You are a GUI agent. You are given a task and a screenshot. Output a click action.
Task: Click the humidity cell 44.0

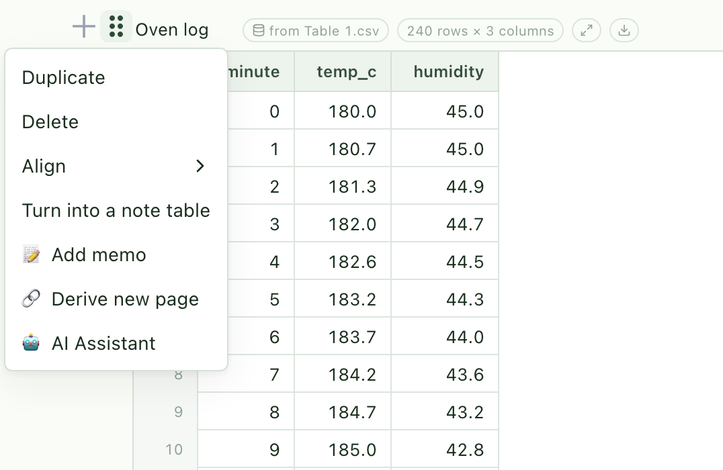click(445, 336)
